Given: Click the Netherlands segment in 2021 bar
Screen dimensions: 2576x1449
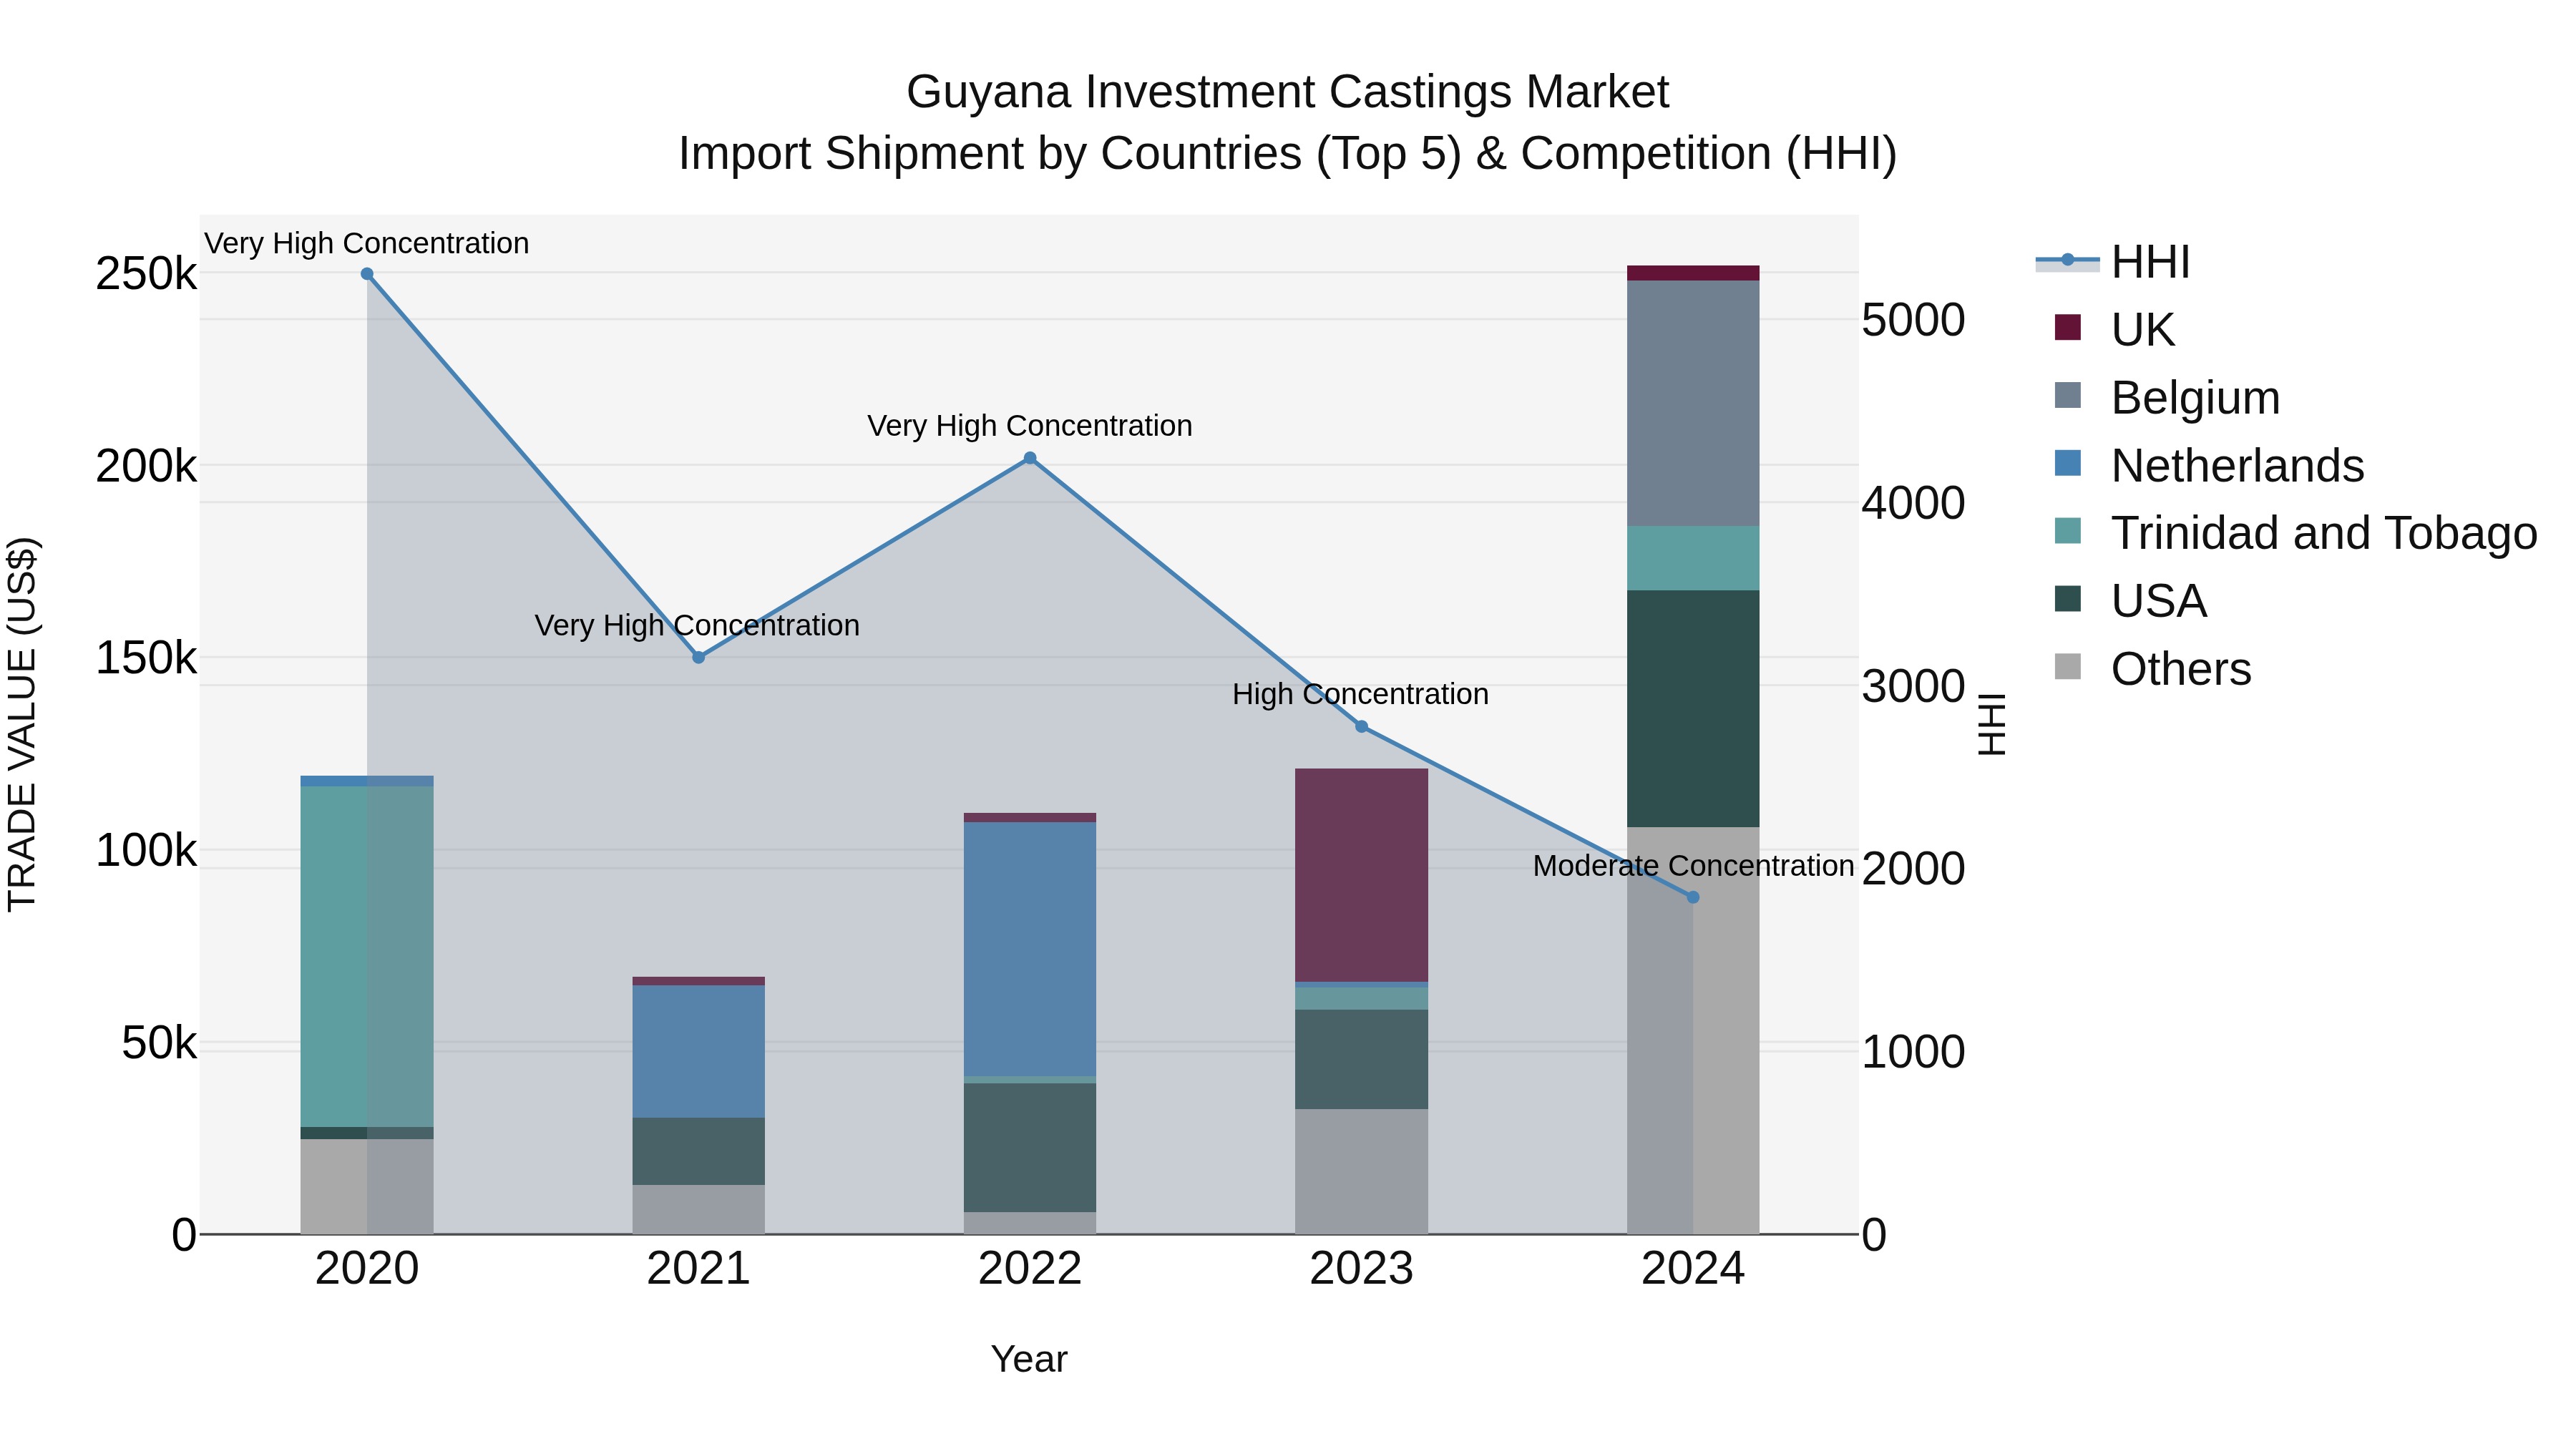Looking at the screenshot, I should (699, 1052).
